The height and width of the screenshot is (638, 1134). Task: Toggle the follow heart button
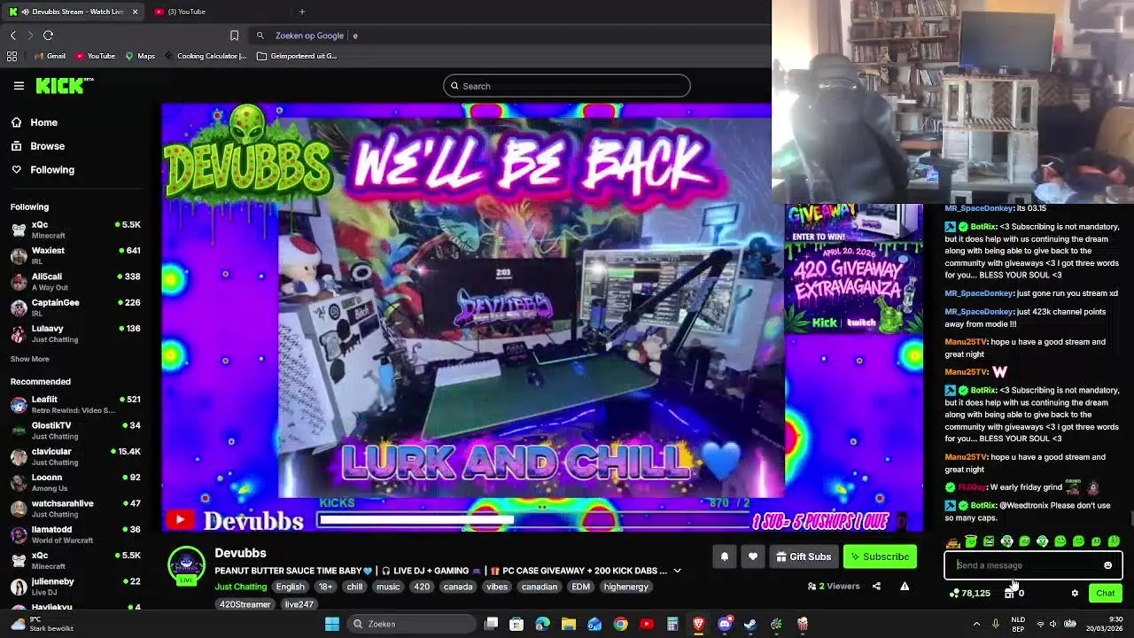pos(753,556)
